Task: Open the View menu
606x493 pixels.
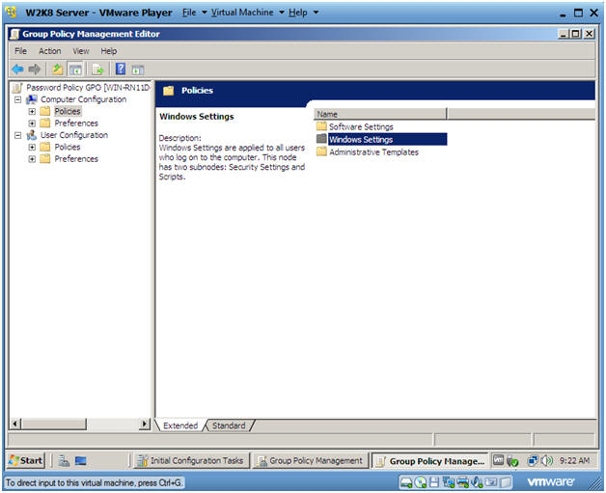Action: [81, 51]
